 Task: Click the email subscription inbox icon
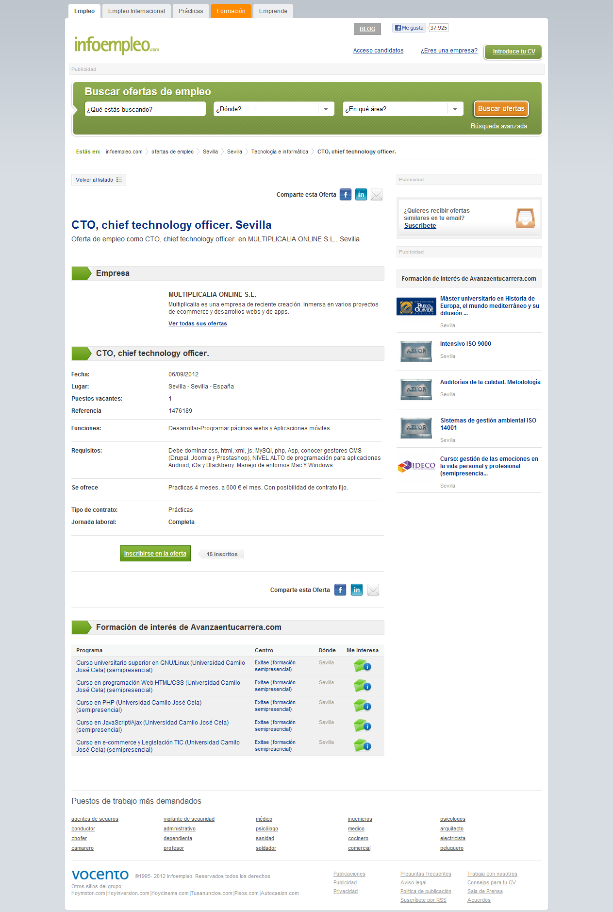point(525,218)
